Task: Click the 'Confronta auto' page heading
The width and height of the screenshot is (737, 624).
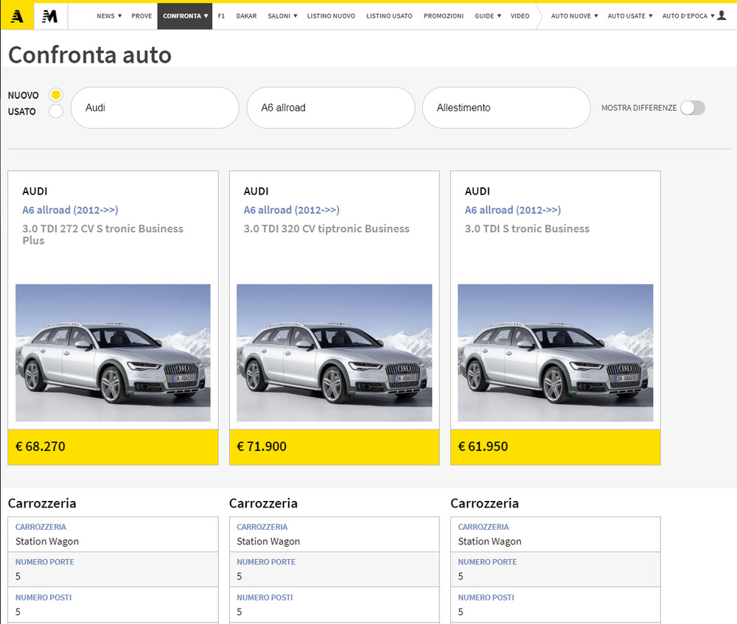Action: (90, 55)
